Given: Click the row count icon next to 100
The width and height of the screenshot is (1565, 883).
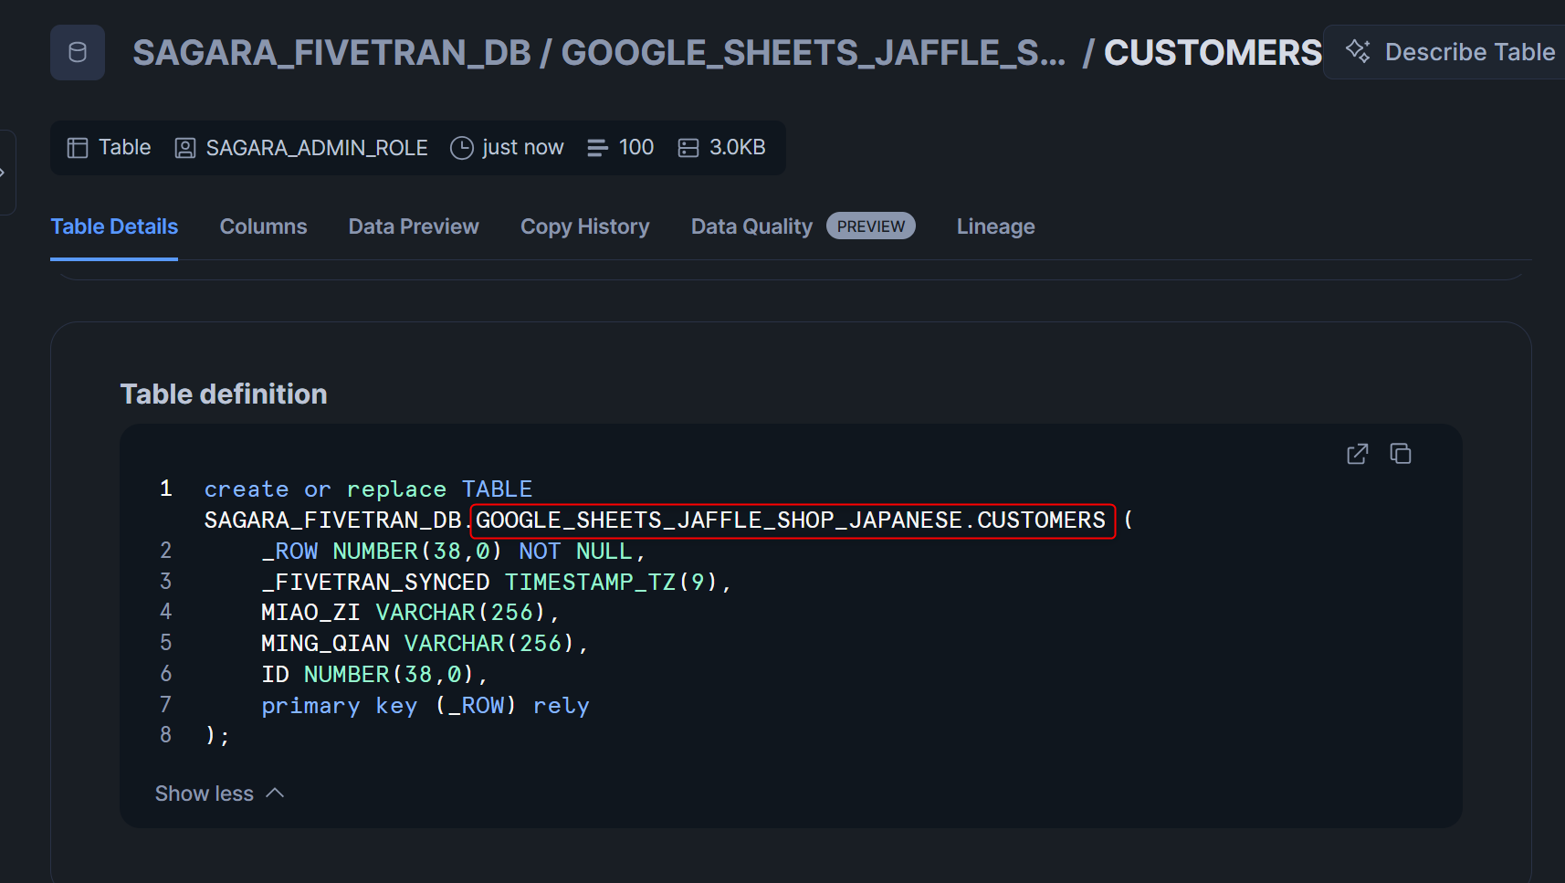Looking at the screenshot, I should point(597,148).
